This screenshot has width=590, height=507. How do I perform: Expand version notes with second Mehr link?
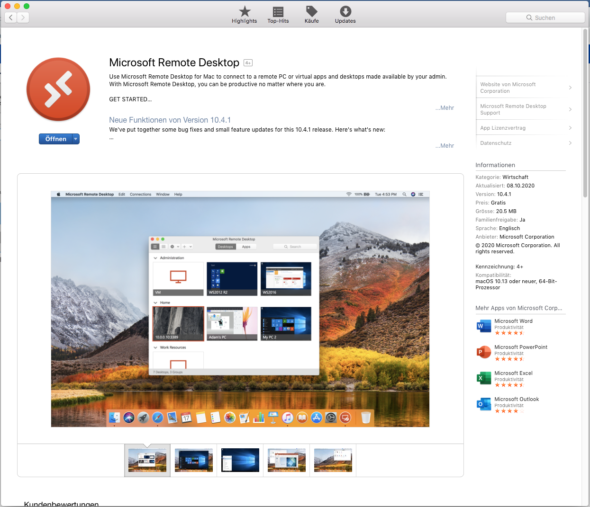tap(445, 146)
